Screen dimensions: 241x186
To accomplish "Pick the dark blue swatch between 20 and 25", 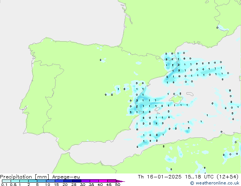I will 68,181.
